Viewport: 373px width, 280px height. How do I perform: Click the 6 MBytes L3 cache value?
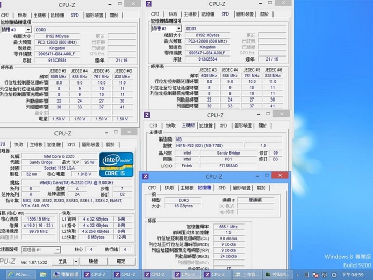pyautogui.click(x=96, y=237)
